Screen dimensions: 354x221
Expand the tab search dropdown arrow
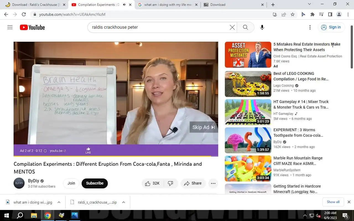[x=309, y=4]
